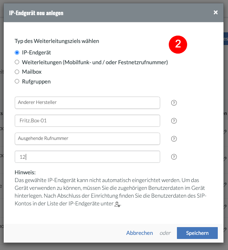Open help for the field containing 12
The height and width of the screenshot is (250, 228).
tap(174, 157)
